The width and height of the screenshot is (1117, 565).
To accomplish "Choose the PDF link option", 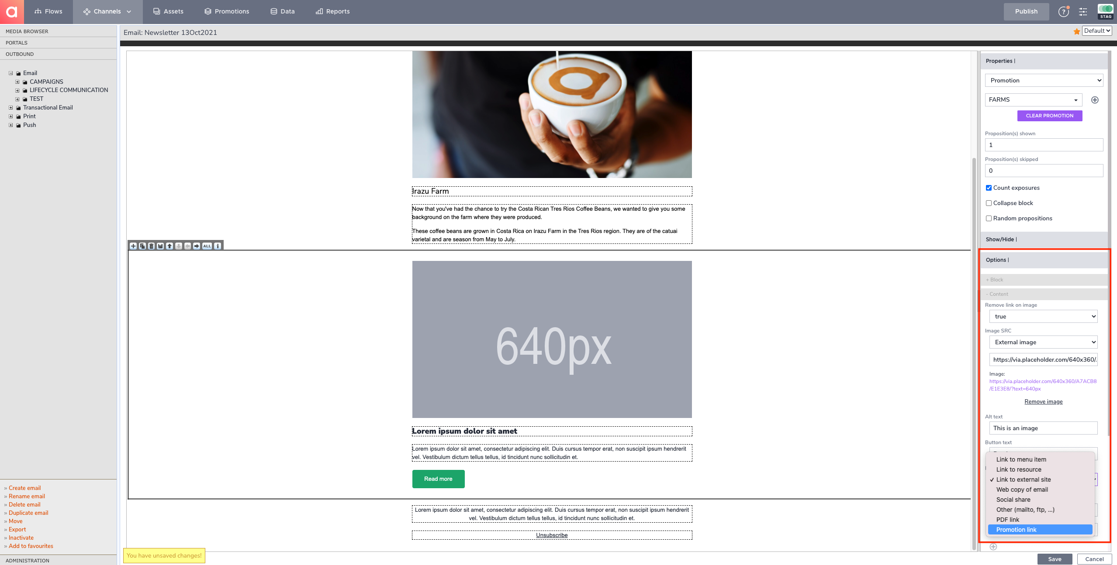I will [x=1040, y=520].
